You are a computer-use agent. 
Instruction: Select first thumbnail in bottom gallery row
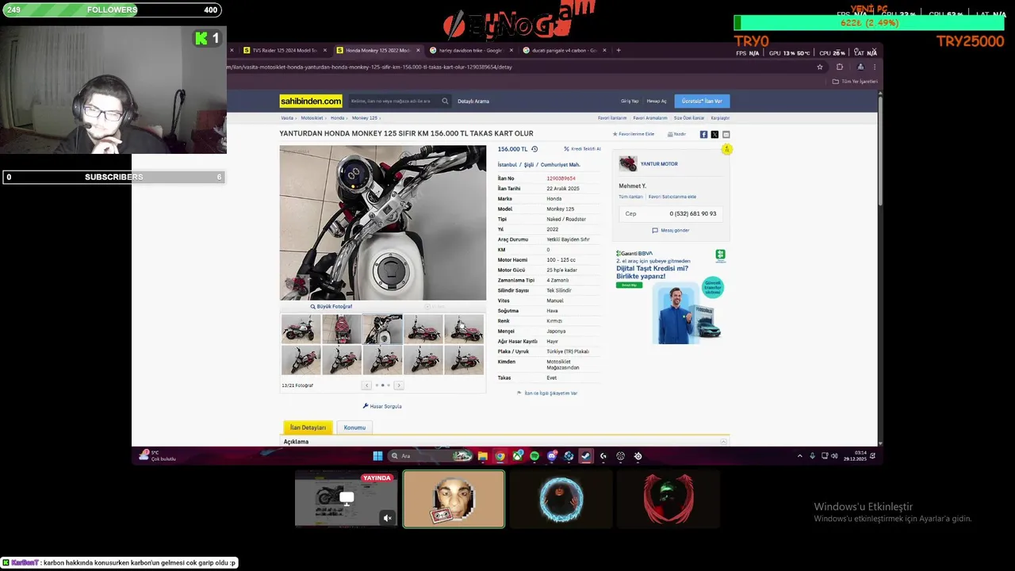[x=301, y=360]
